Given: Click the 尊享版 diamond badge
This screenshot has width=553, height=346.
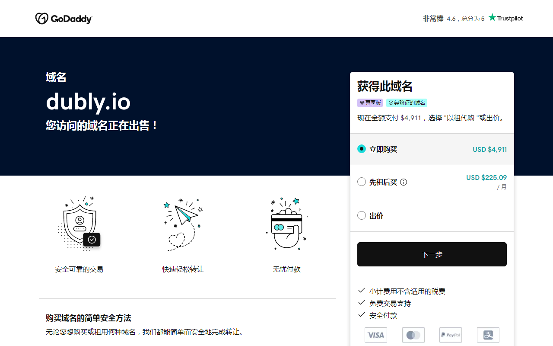Looking at the screenshot, I should click(x=370, y=103).
